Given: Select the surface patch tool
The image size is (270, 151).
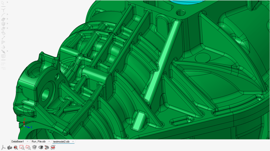Looking at the screenshot, I should coord(3,20).
